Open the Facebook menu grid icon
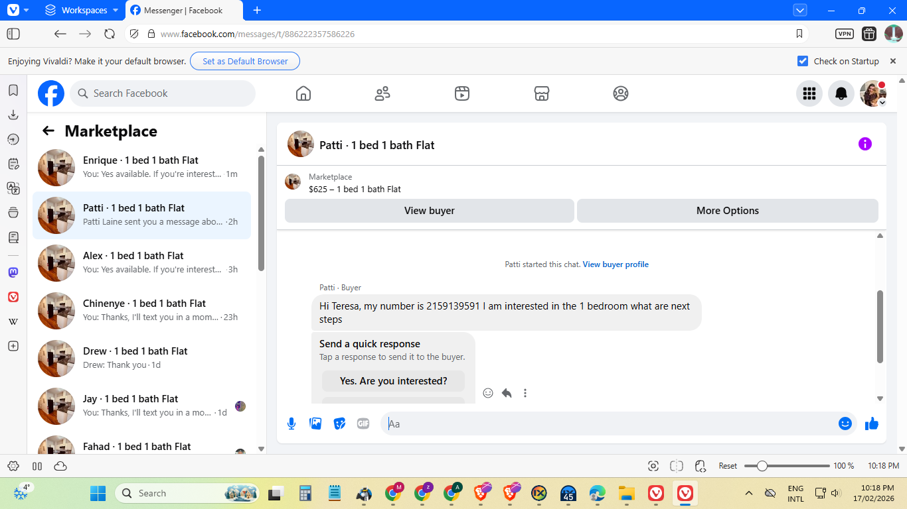907x509 pixels. [809, 93]
